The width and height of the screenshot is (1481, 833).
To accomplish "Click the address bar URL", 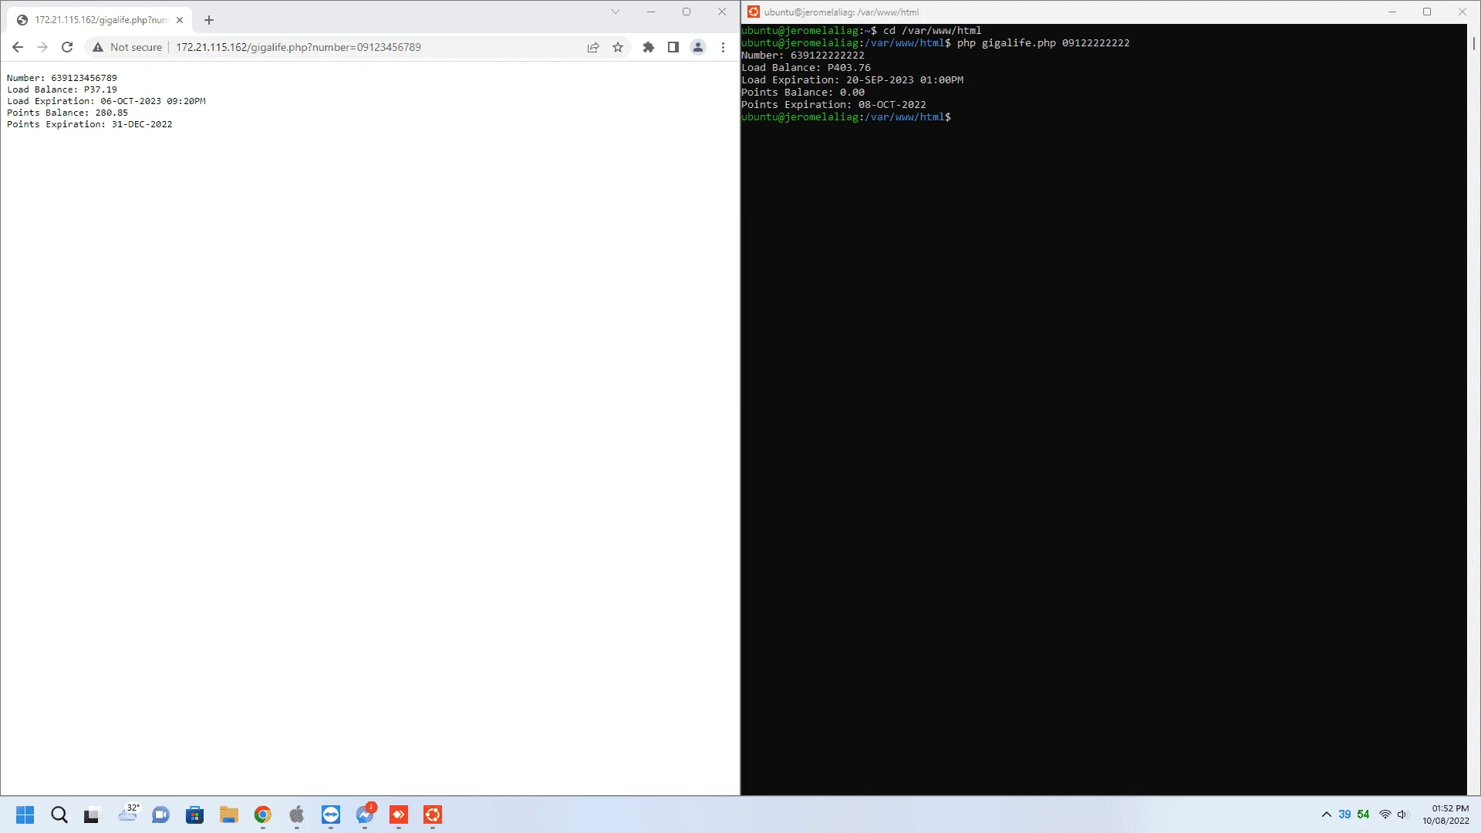I will 299,47.
